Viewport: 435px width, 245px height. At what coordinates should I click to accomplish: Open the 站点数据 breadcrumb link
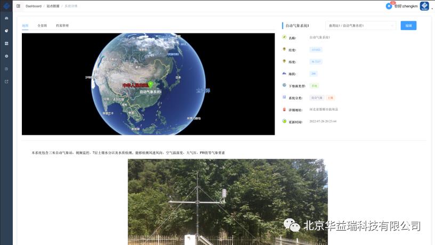53,6
